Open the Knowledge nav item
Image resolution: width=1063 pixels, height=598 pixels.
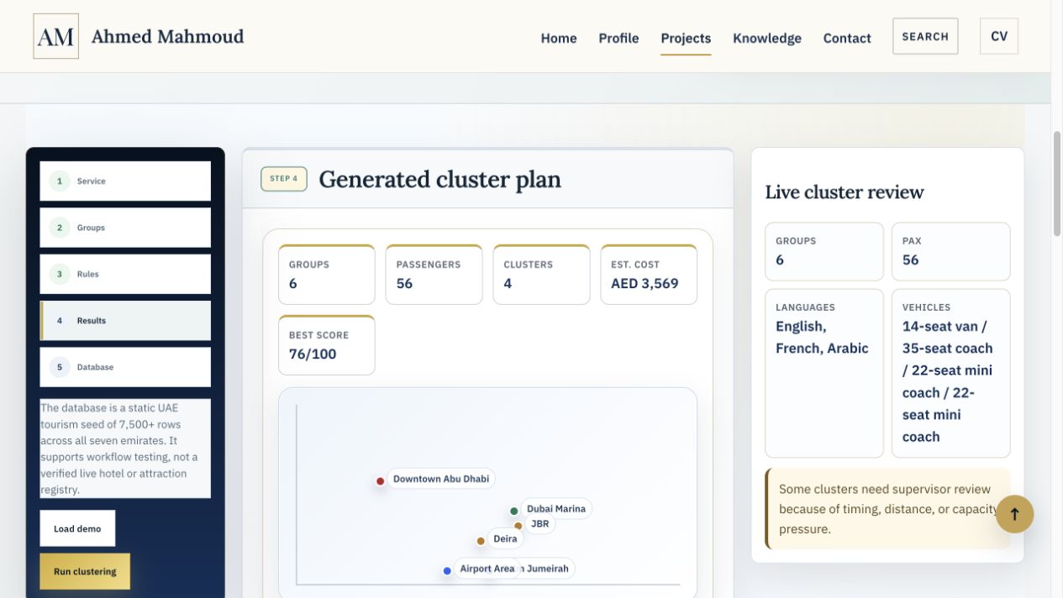tap(767, 38)
